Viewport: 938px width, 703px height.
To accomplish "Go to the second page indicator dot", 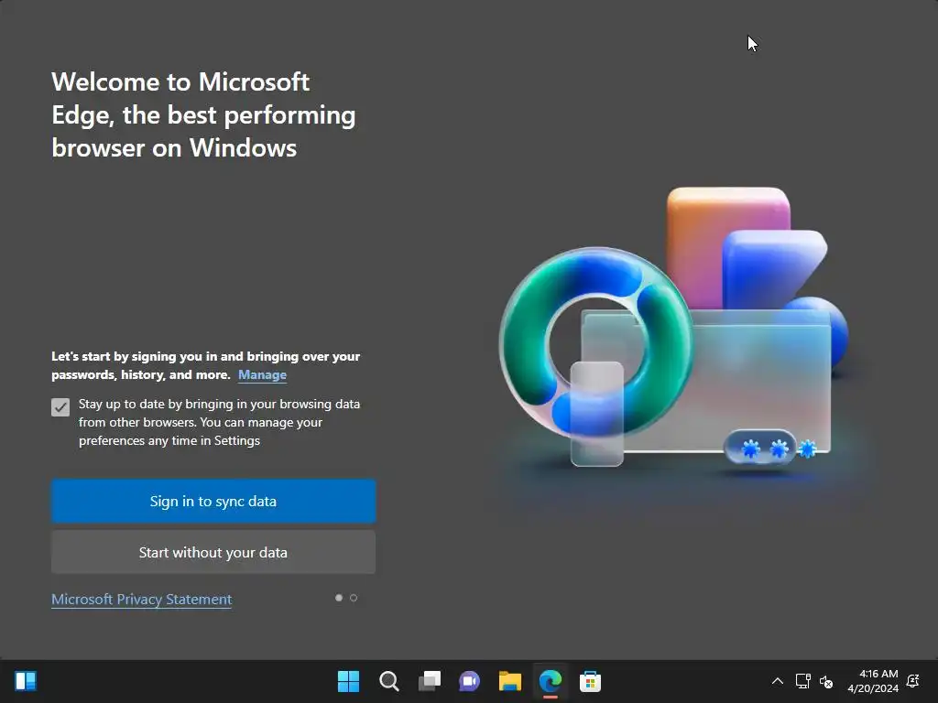I will point(354,598).
